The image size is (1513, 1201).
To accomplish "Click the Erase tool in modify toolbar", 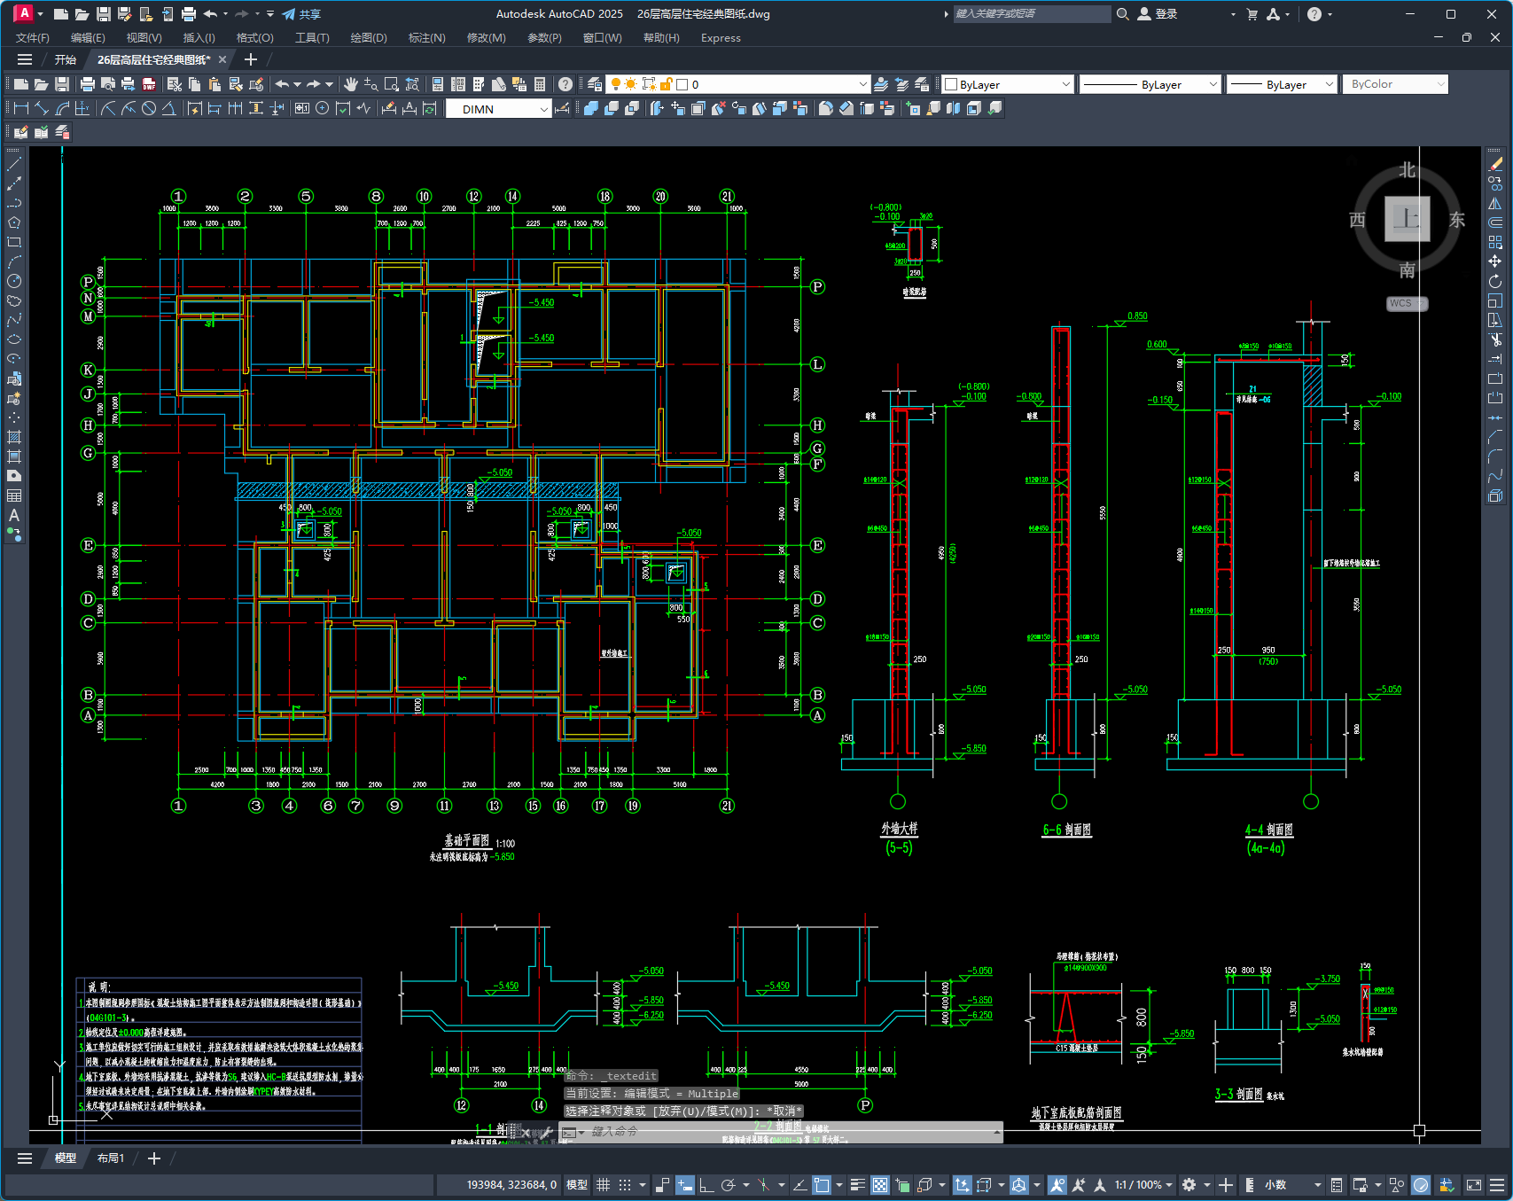I will click(1495, 164).
